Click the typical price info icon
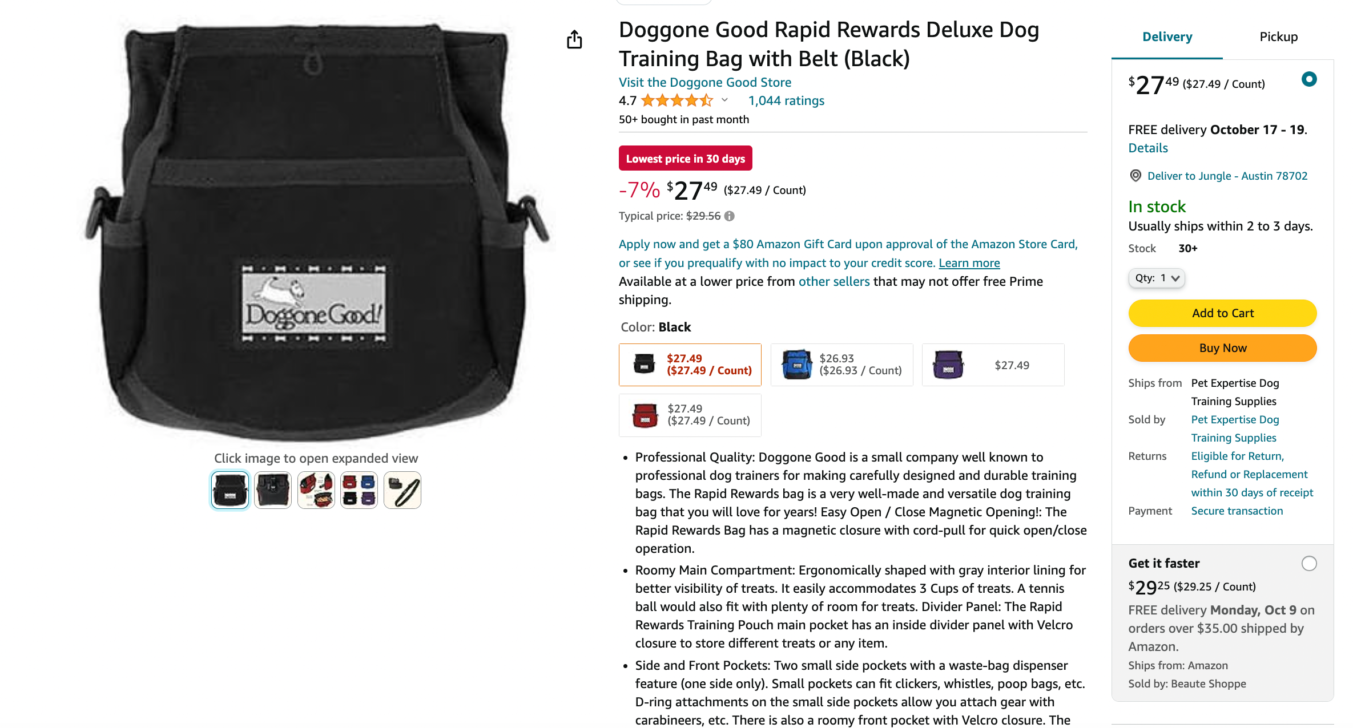Screen dimensions: 1353x728 tap(730, 216)
